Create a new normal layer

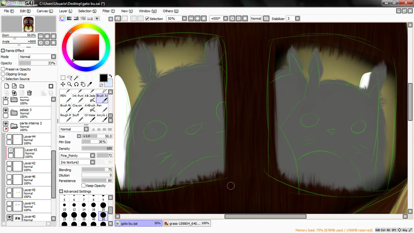click(x=6, y=86)
